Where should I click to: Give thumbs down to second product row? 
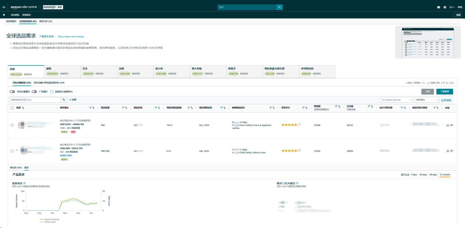(x=452, y=151)
